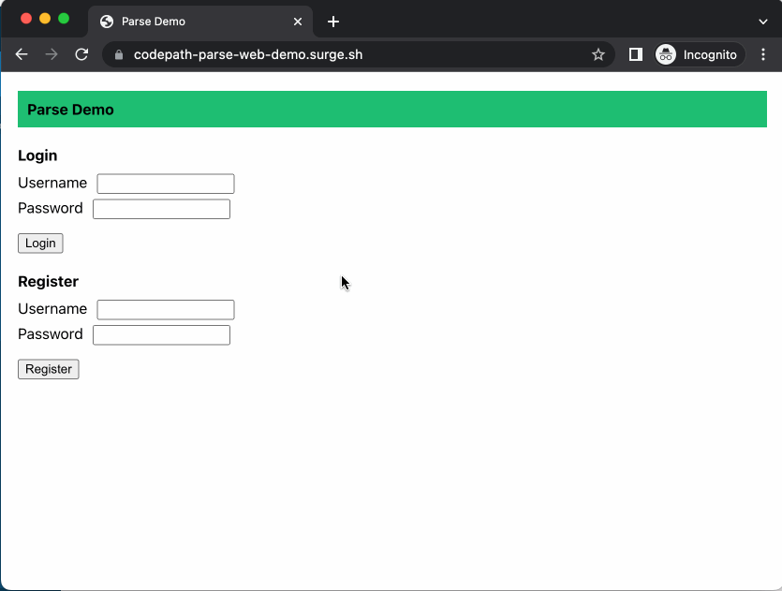Click the forward navigation arrow
782x591 pixels.
pyautogui.click(x=52, y=54)
